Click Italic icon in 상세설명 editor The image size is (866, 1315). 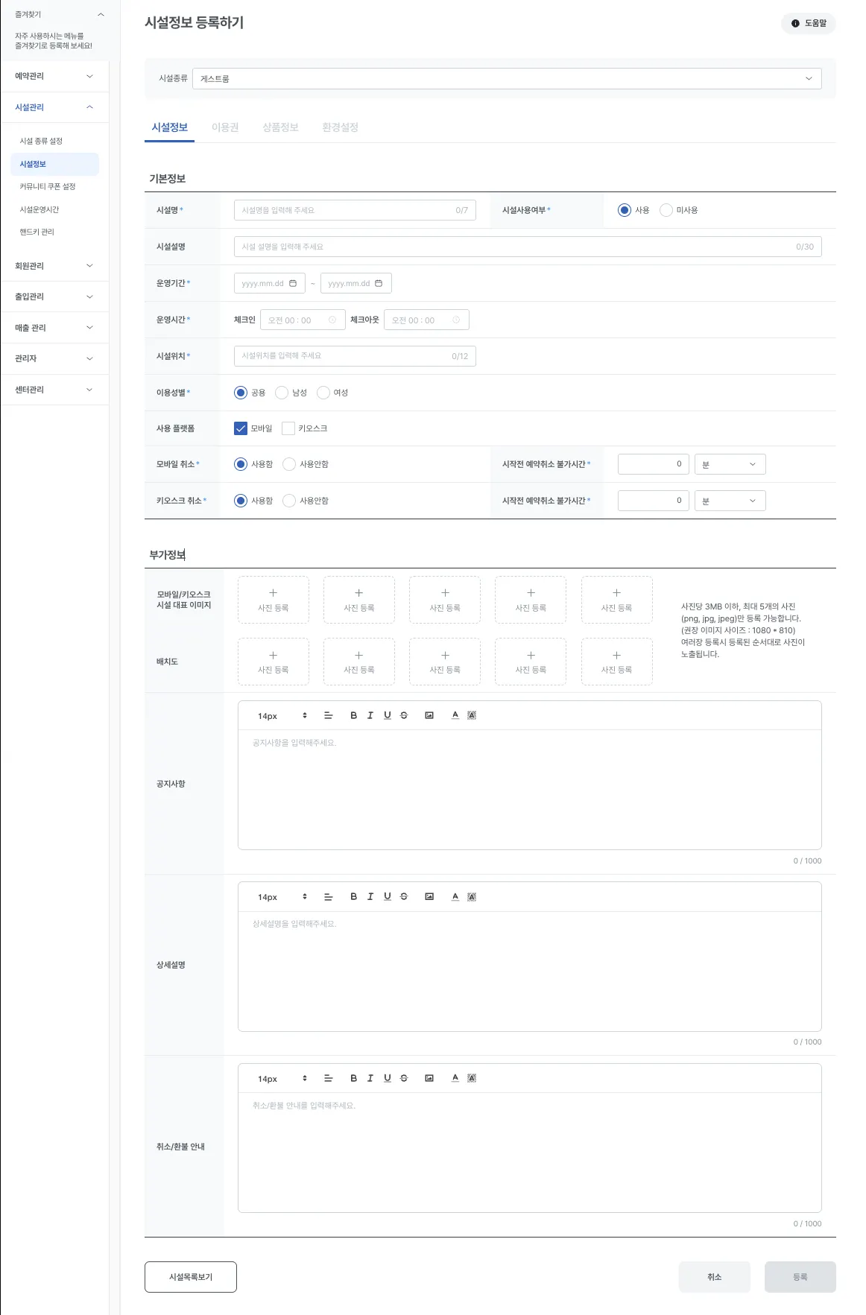[370, 896]
